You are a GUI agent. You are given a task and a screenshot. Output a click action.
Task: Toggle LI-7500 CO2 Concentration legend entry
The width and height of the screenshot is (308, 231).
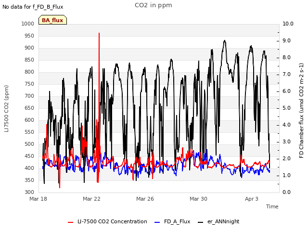click(107, 221)
